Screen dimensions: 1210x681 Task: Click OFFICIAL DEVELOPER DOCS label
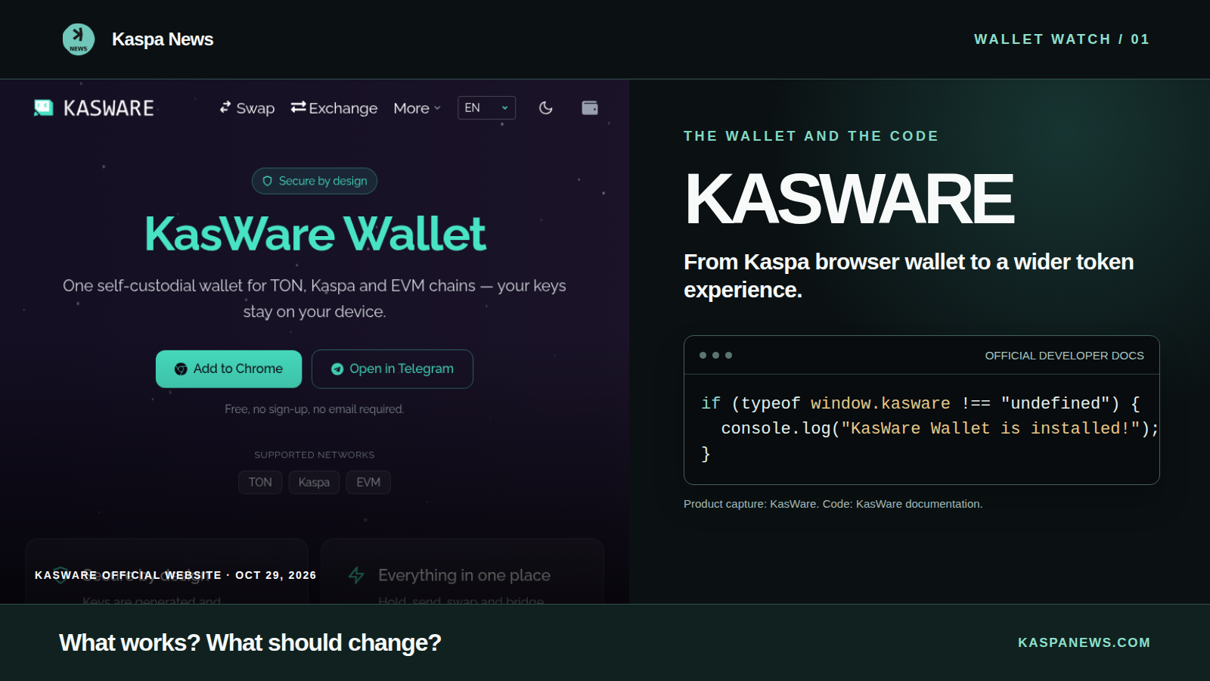pos(1064,356)
